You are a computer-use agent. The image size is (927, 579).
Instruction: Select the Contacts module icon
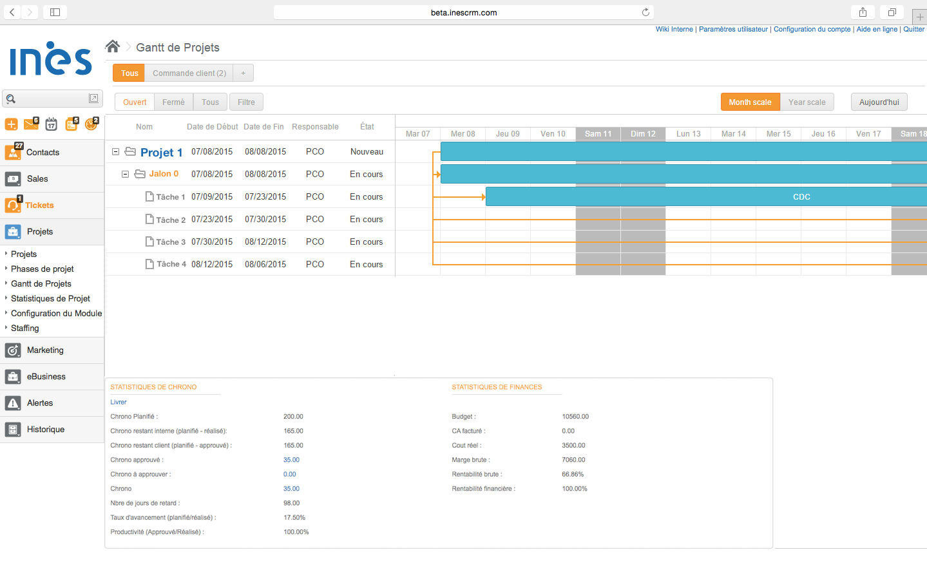pyautogui.click(x=13, y=152)
